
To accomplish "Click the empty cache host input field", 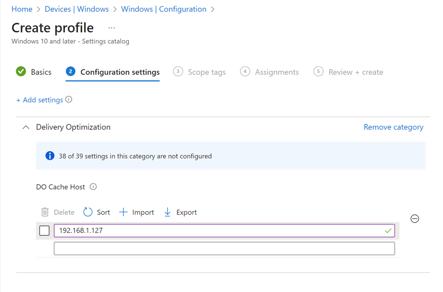I will [224, 248].
